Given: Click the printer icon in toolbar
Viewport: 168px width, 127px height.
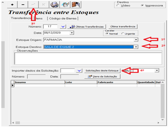Looking at the screenshot, I should [54, 5].
